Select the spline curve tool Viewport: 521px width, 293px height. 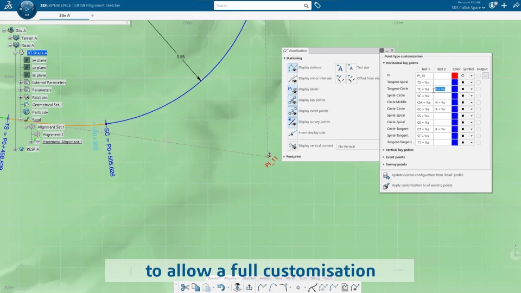[x=313, y=288]
